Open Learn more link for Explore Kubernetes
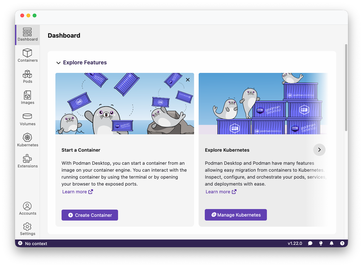363x267 pixels. point(221,192)
